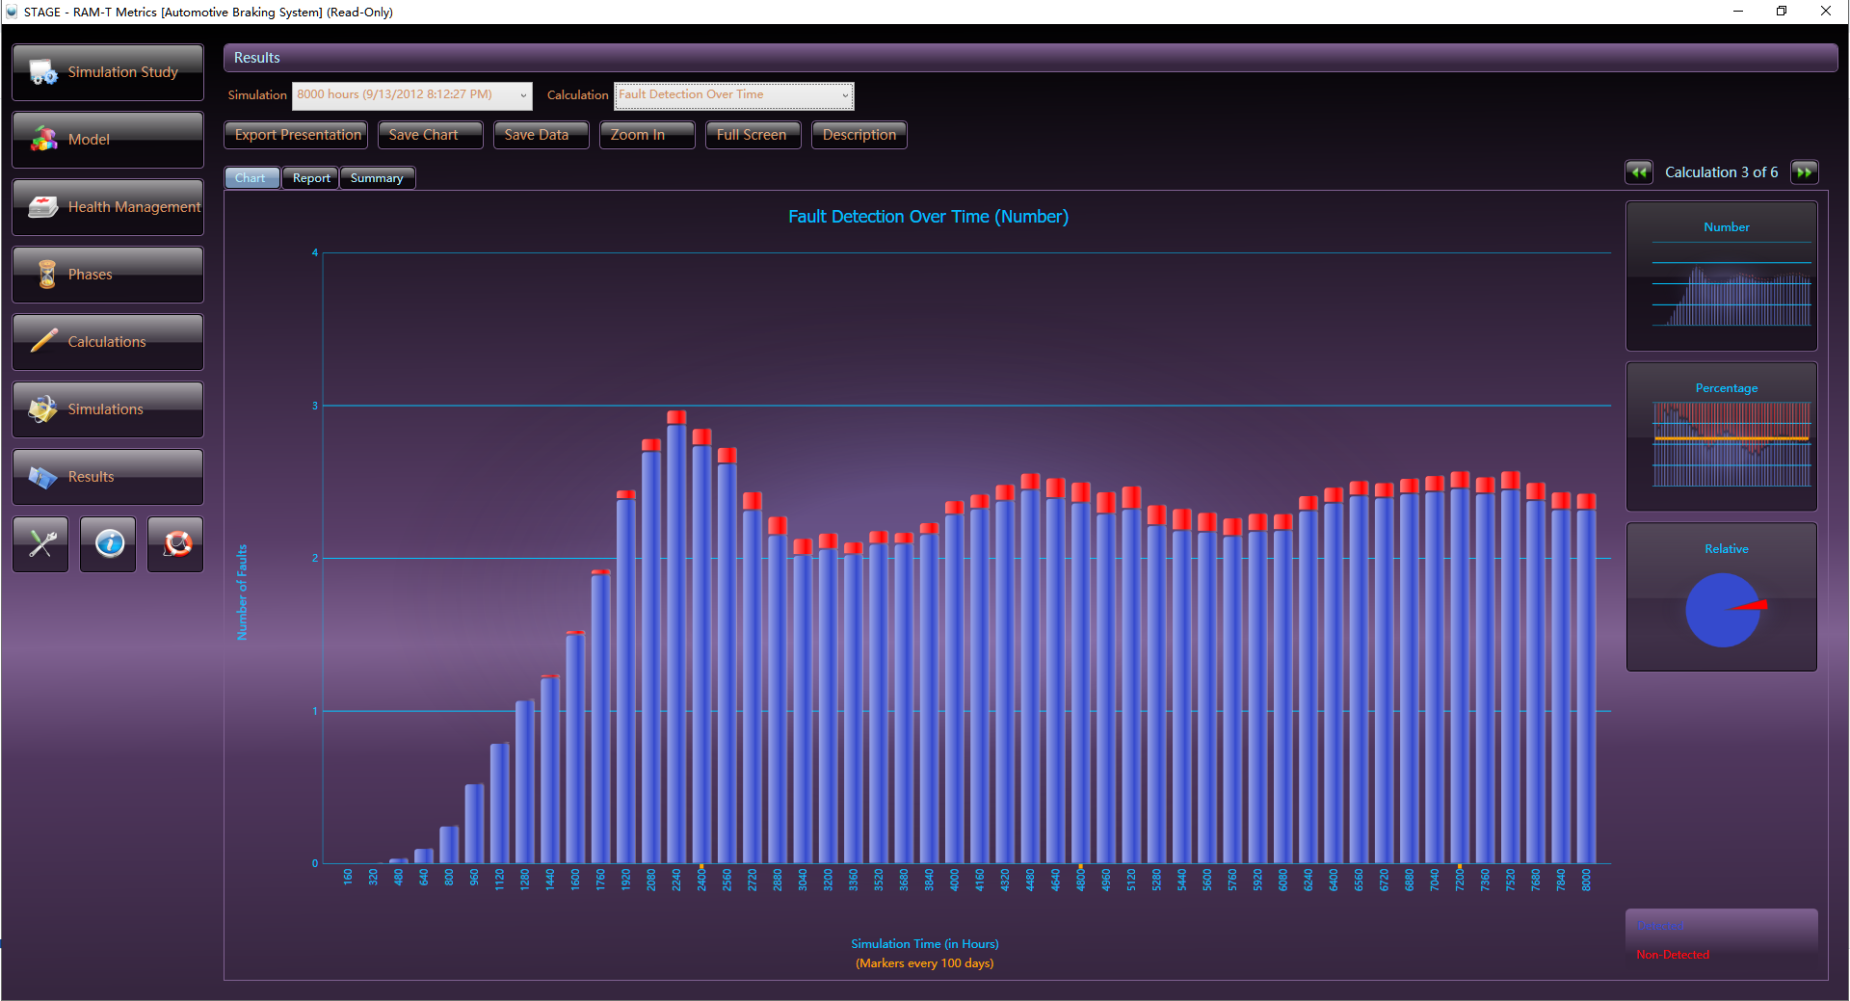Open the Calculations pencil section
Image resolution: width=1850 pixels, height=1001 pixels.
(x=108, y=342)
